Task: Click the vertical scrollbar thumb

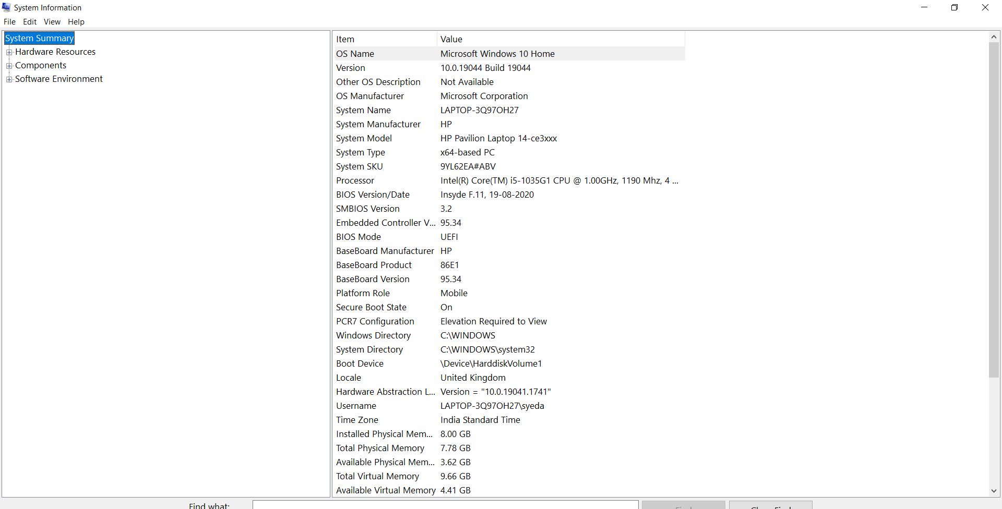Action: point(994,210)
